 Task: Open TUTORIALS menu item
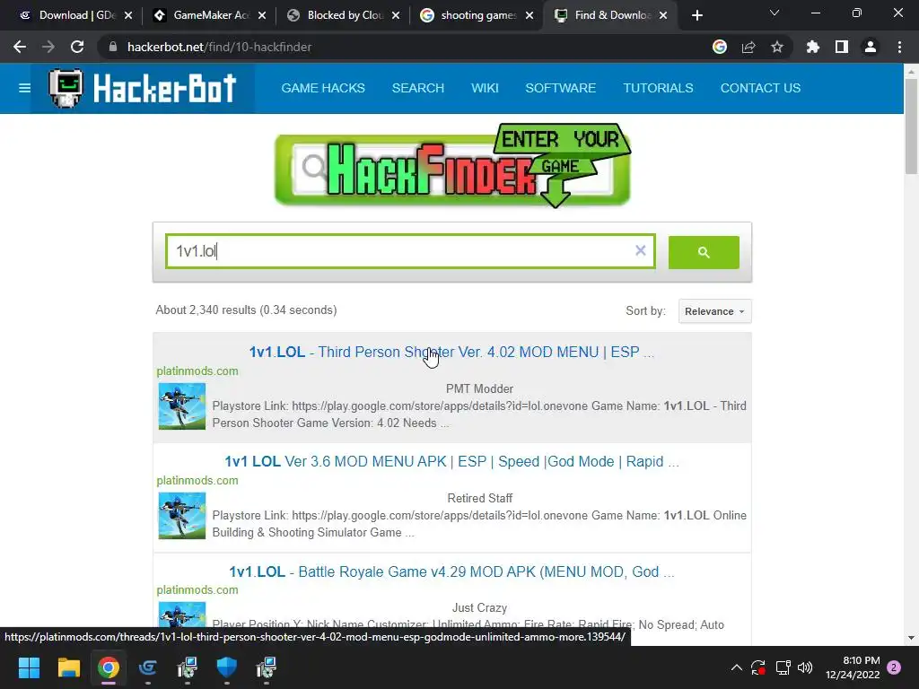tap(658, 88)
